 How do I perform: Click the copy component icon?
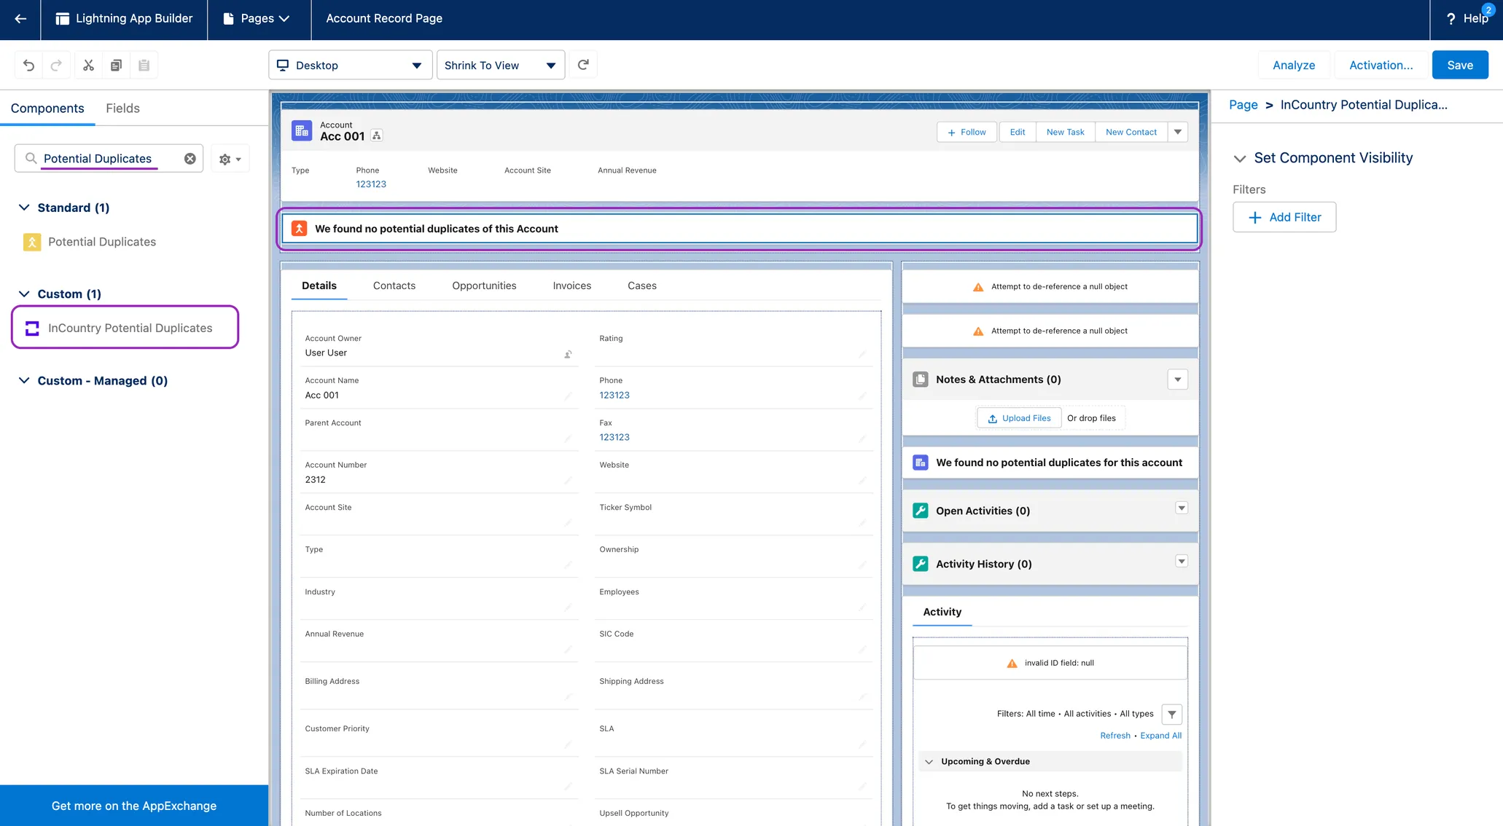(x=116, y=66)
